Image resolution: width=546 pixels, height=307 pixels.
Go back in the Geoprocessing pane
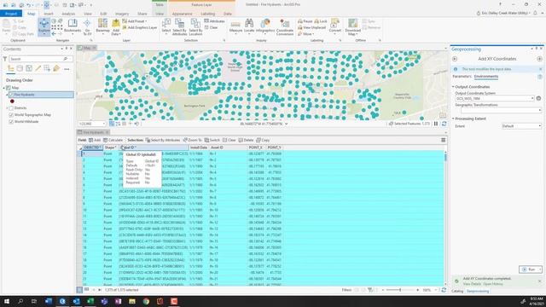coord(455,59)
